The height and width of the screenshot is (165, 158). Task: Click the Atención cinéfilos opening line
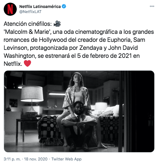(x=28, y=24)
